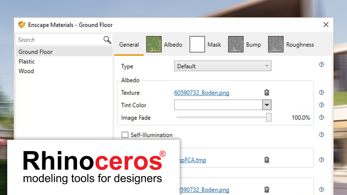Open the Type dropdown set to Default
The width and height of the screenshot is (347, 195).
pos(222,66)
